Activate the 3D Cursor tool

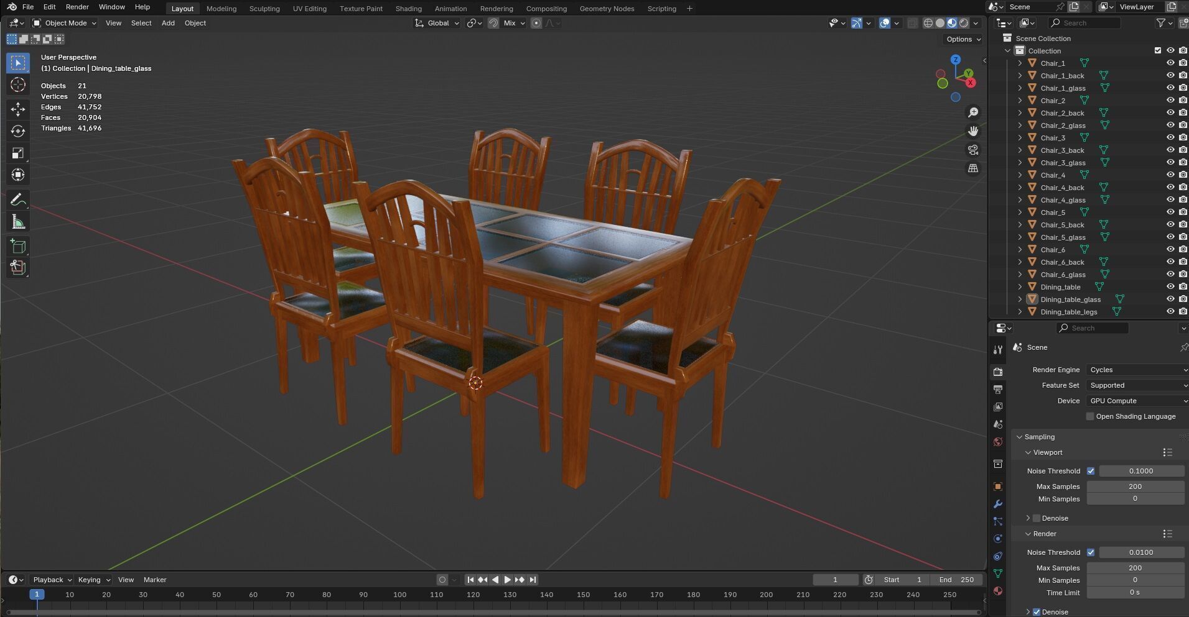pyautogui.click(x=18, y=85)
